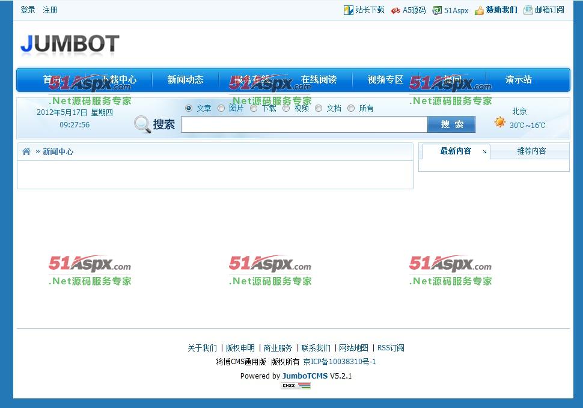Viewport: 583px width, 408px height.
Task: Click 新闻中心 in breadcrumb
Action: click(58, 151)
